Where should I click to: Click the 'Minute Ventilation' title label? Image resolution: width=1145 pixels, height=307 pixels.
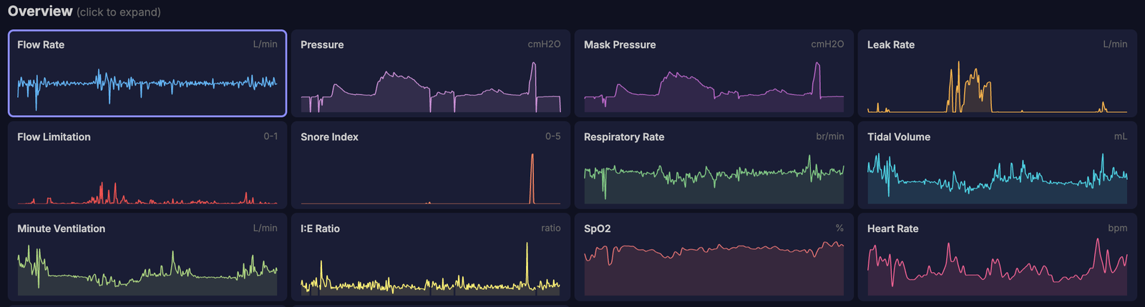tap(61, 228)
